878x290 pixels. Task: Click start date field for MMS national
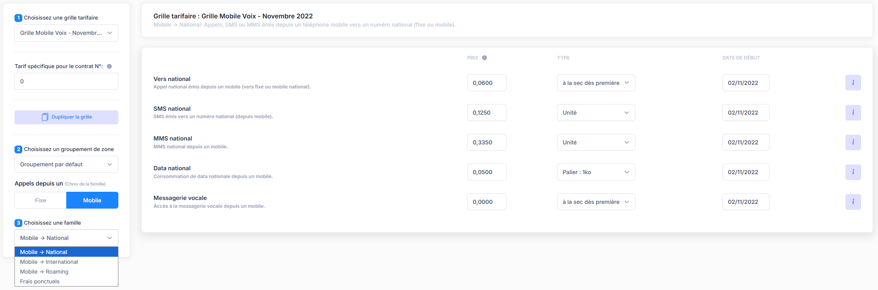pos(746,142)
